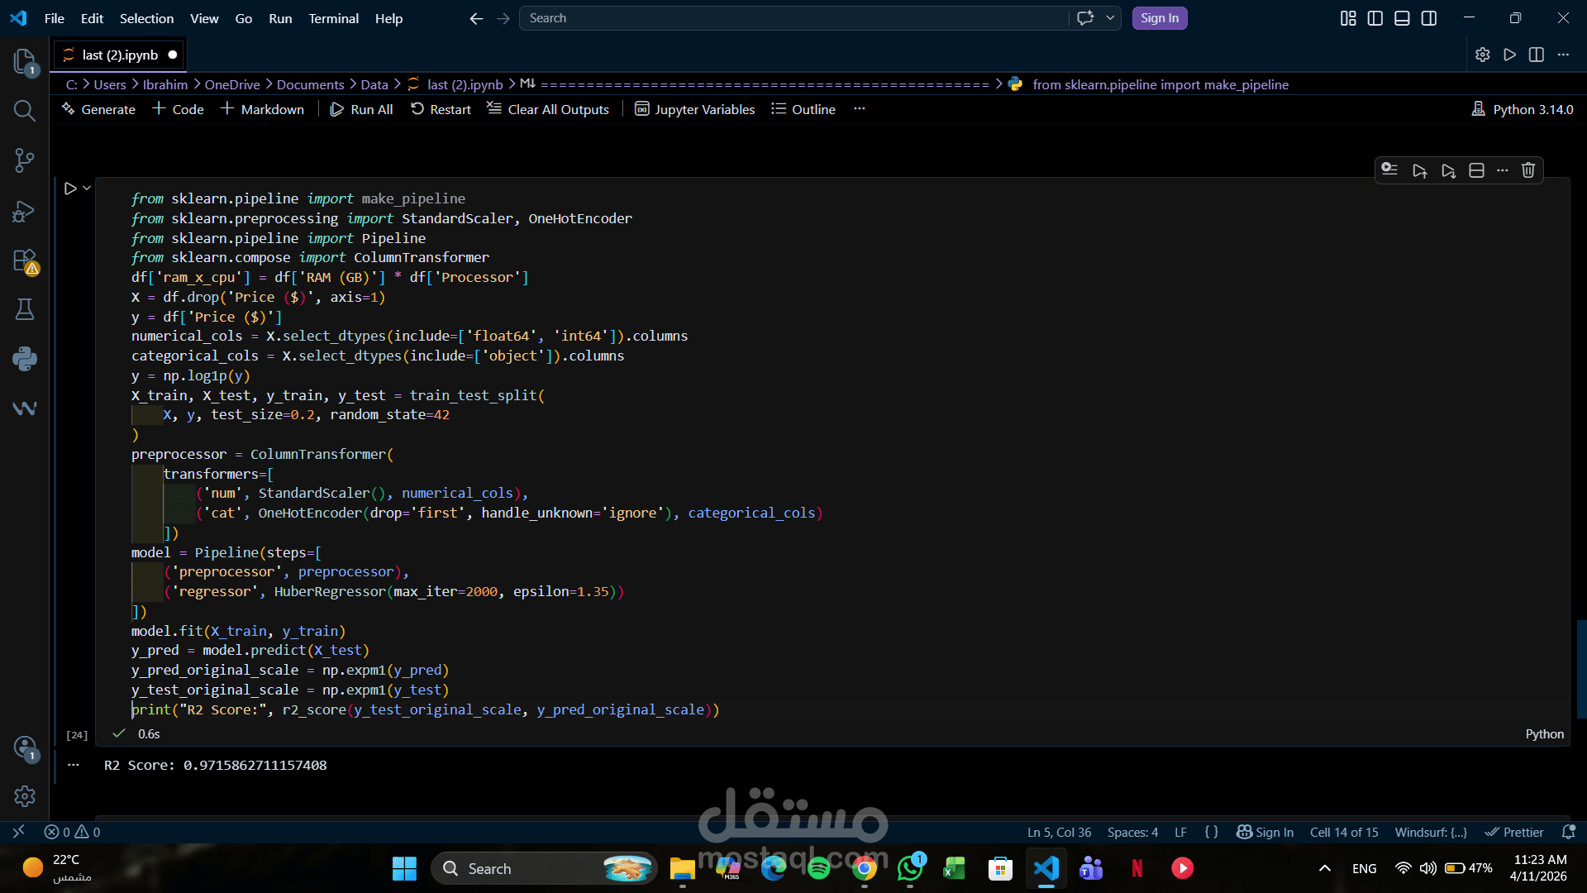Open Run and Debug view

tap(24, 211)
